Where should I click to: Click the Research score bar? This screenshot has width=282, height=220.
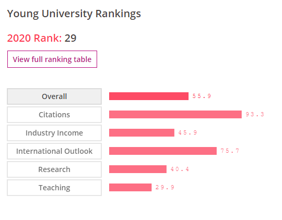[138, 169]
